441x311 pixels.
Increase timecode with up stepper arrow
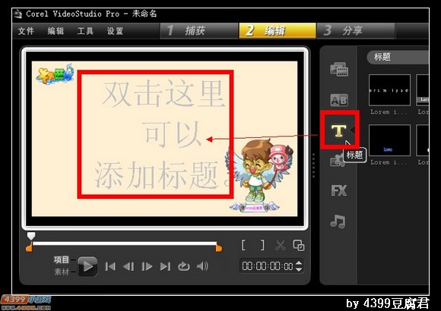tap(300, 263)
